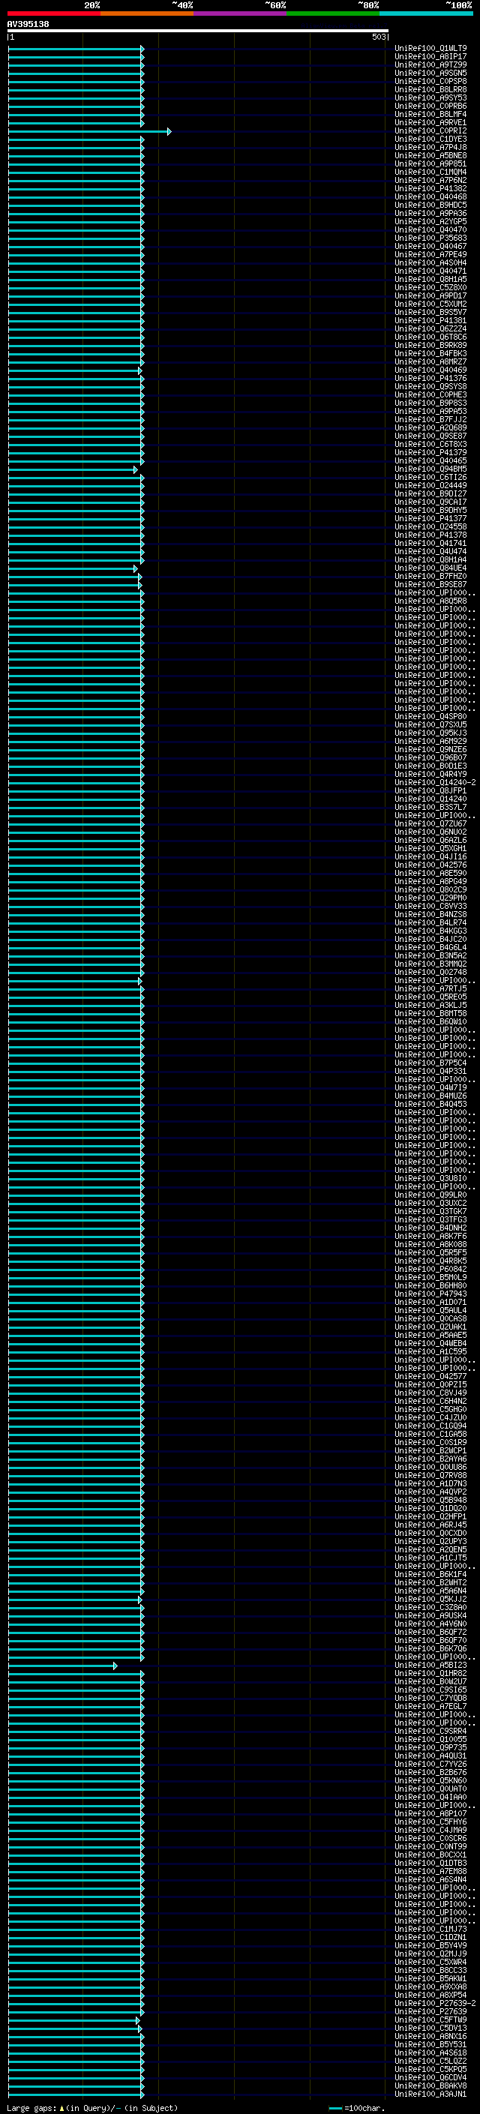Open hit UniRef100_C1DYE3
The height and width of the screenshot is (2114, 480).
click(x=430, y=139)
